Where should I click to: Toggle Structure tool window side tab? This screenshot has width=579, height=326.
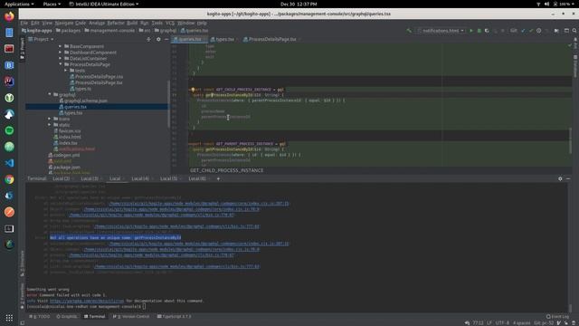click(x=22, y=264)
